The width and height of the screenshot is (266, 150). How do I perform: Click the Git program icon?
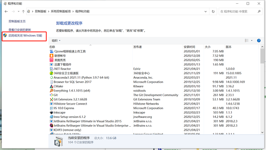pos(52,95)
